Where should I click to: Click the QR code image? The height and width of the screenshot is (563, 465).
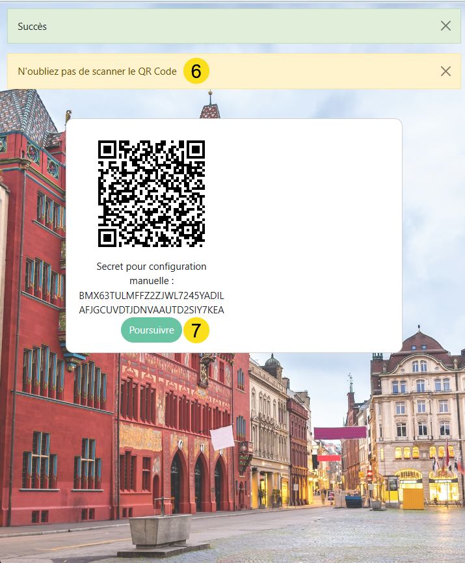tap(151, 194)
